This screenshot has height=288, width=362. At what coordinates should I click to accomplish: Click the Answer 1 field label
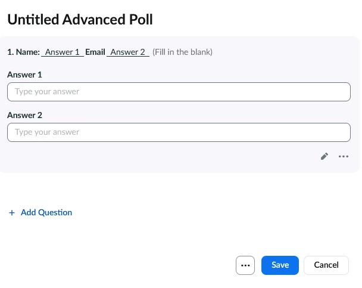[24, 75]
